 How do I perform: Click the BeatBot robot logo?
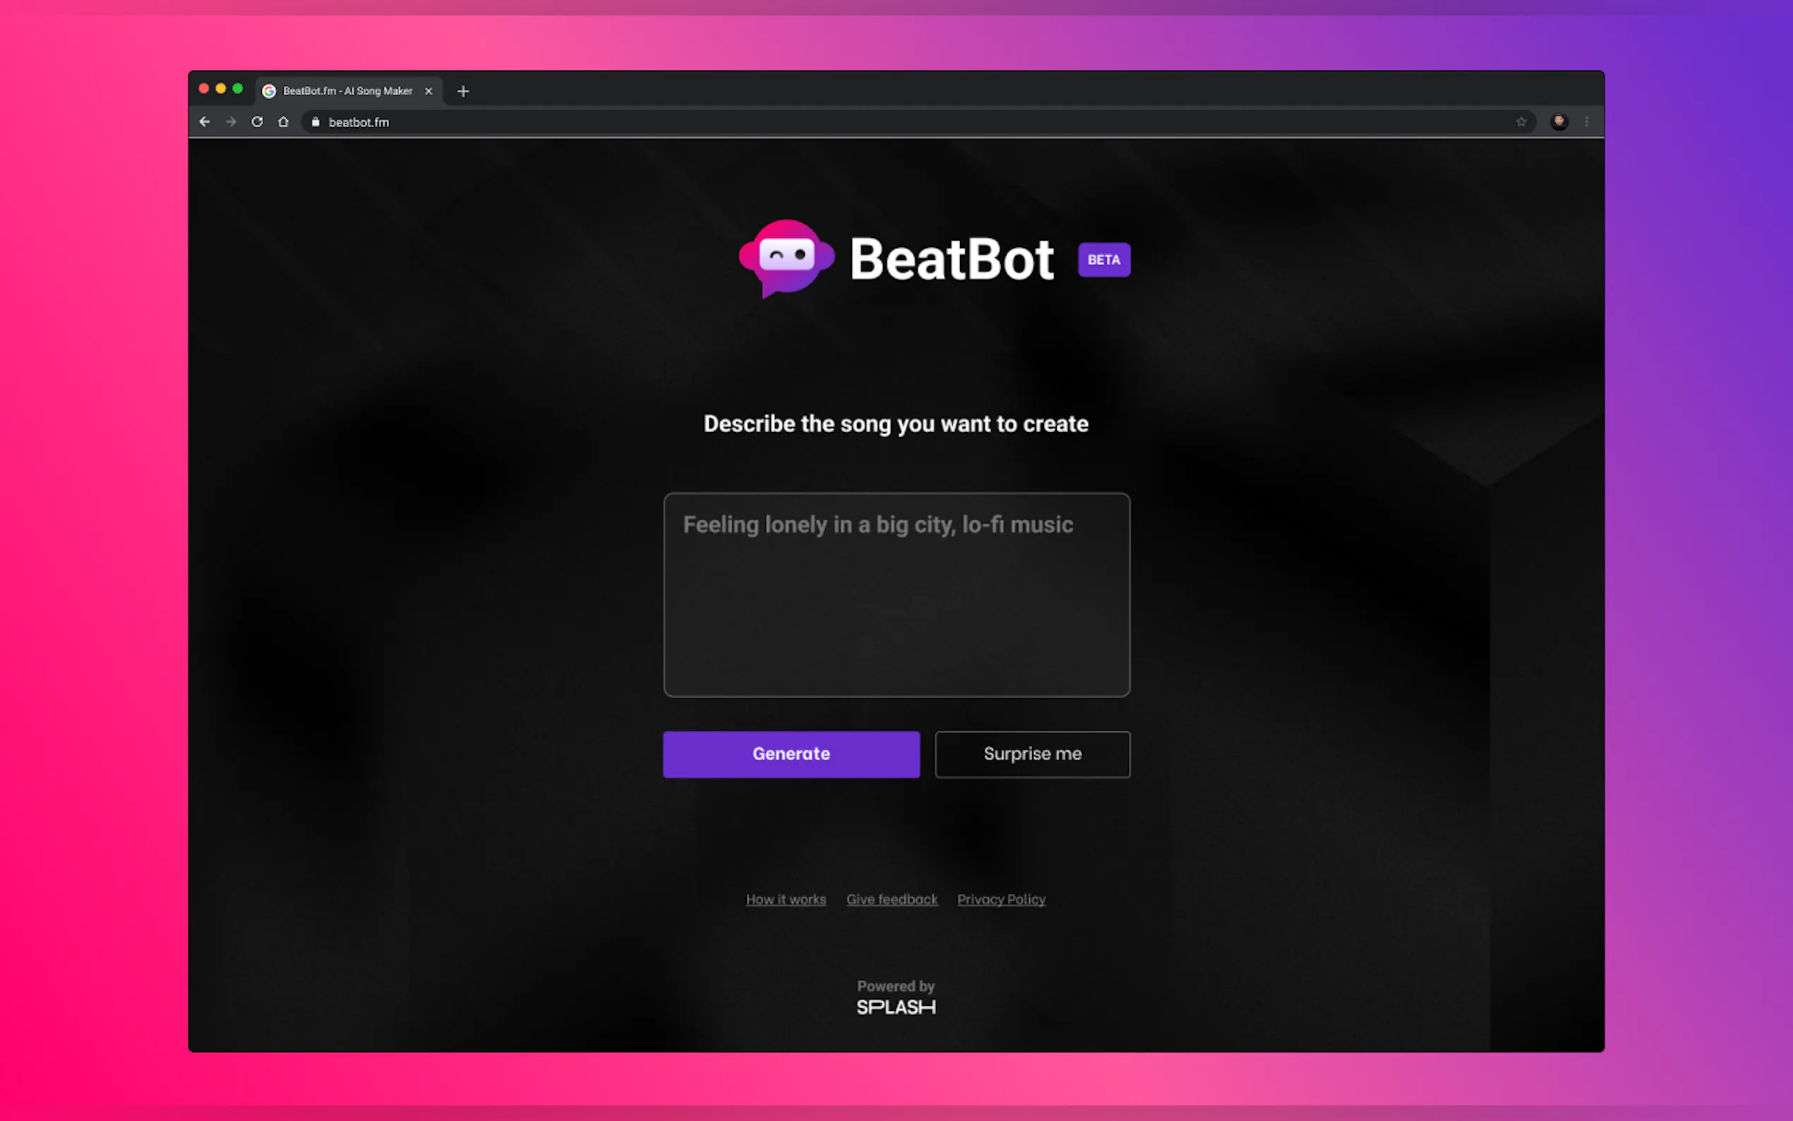pos(787,259)
